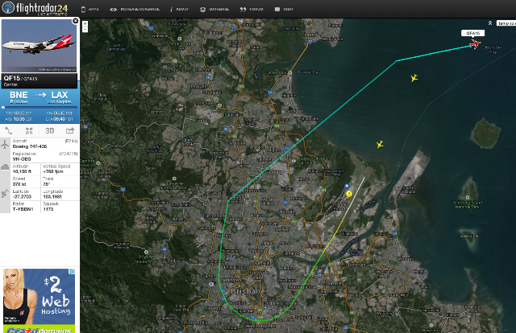Select the registration VH-OEB
Viewport: 516px width, 333px height.
pos(22,159)
